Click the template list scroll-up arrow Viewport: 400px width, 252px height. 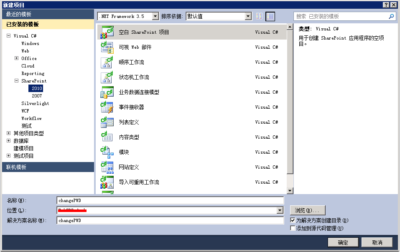(290, 27)
